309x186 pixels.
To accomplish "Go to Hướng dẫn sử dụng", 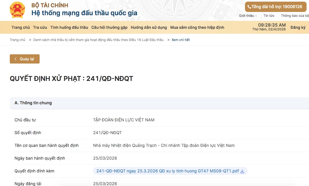I will [x=149, y=27].
